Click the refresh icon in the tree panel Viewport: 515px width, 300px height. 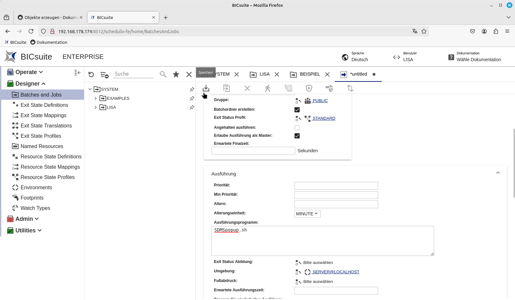click(x=91, y=75)
